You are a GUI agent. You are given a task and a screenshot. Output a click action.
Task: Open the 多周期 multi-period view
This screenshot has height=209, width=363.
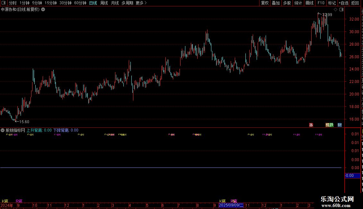tap(127, 3)
